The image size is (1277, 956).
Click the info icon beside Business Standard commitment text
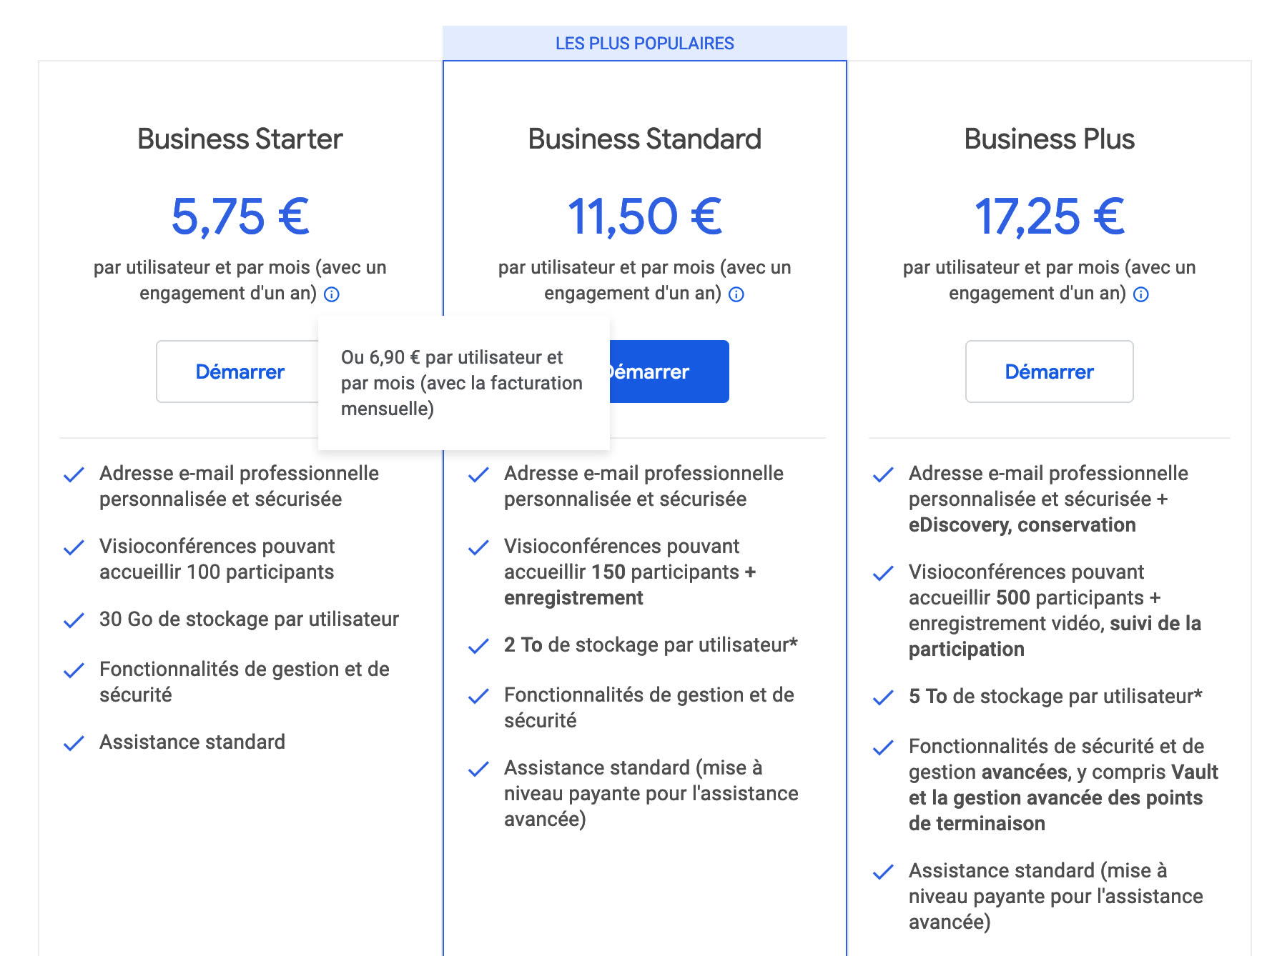736,294
